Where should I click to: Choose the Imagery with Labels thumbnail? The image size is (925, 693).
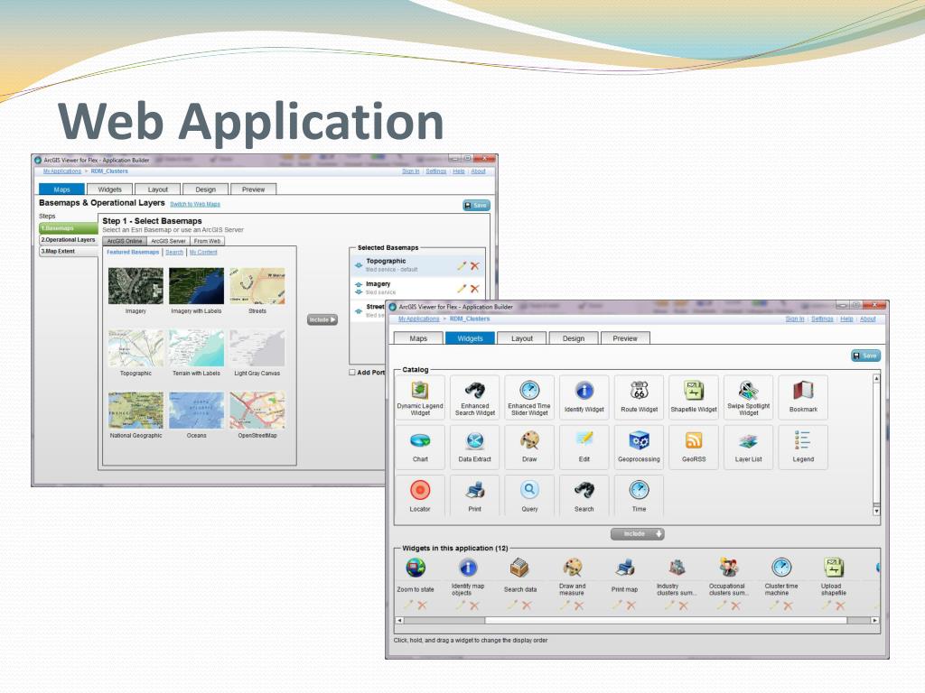pyautogui.click(x=196, y=286)
